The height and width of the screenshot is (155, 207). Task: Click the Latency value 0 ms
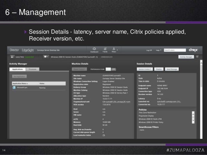coord(159,99)
